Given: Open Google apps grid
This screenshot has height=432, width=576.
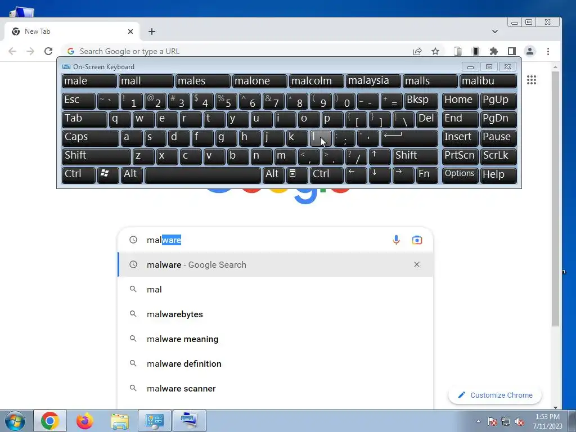Looking at the screenshot, I should 532,80.
